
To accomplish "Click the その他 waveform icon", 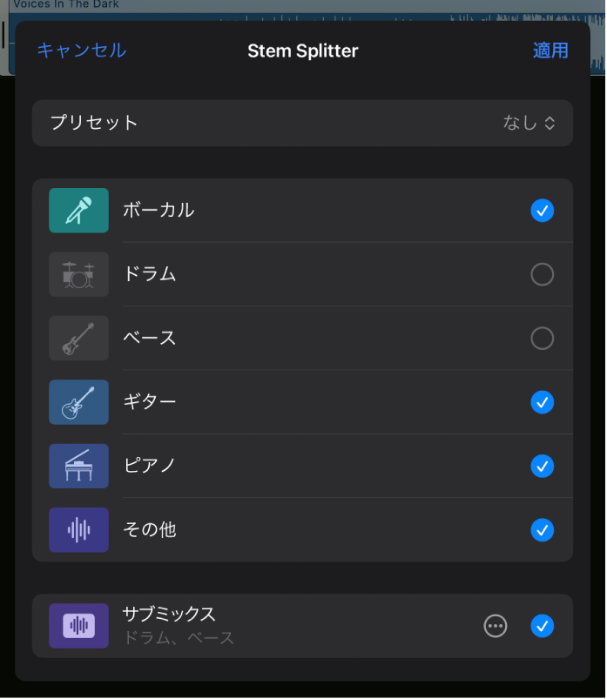I will click(x=78, y=530).
